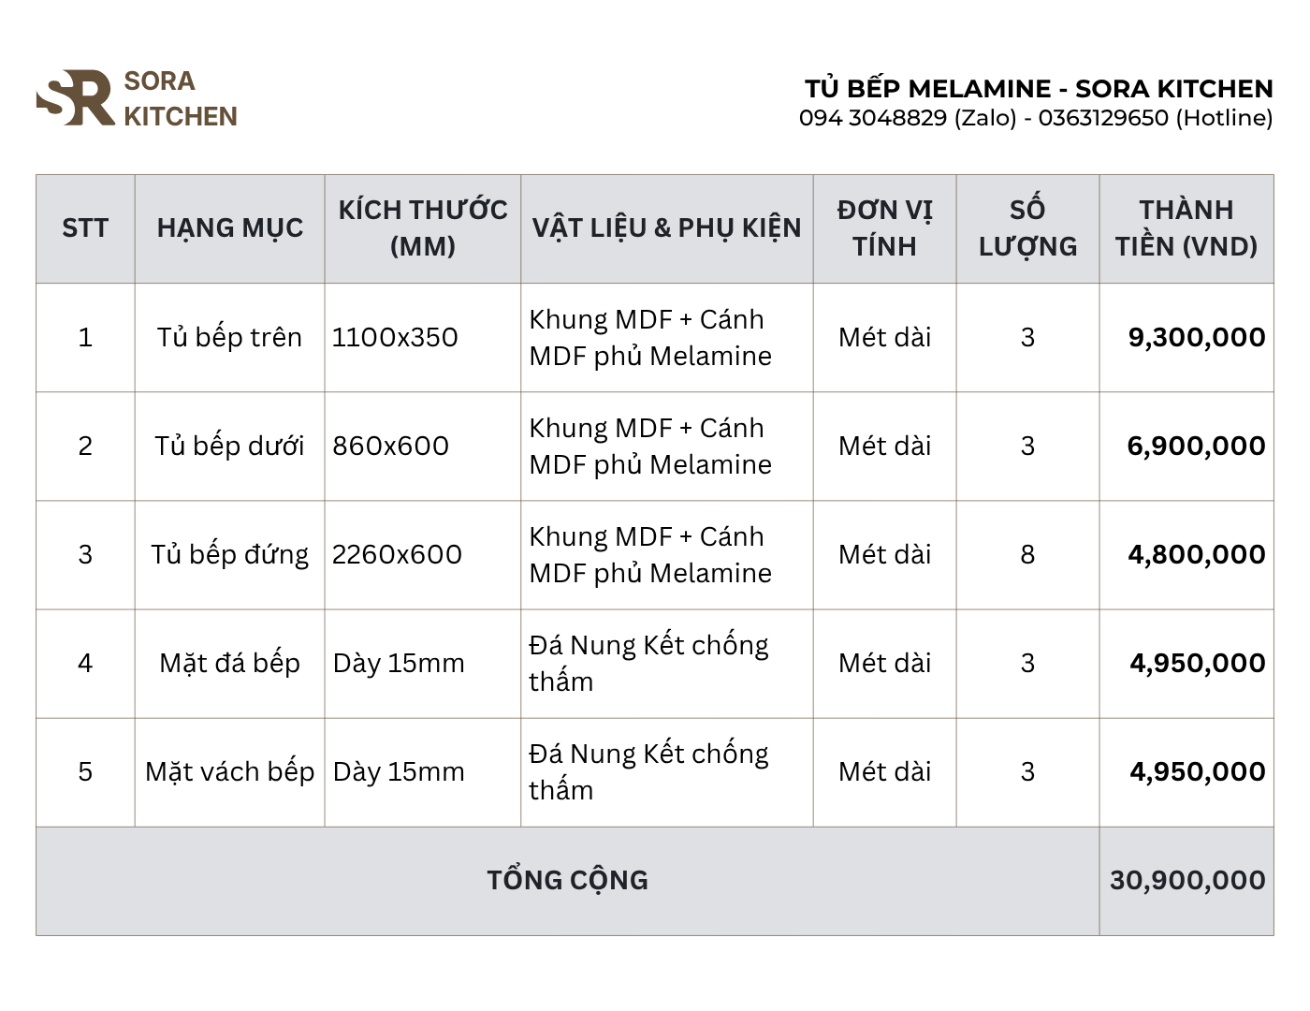This screenshot has width=1310, height=1011.
Task: Select the STT column header
Action: (x=85, y=228)
